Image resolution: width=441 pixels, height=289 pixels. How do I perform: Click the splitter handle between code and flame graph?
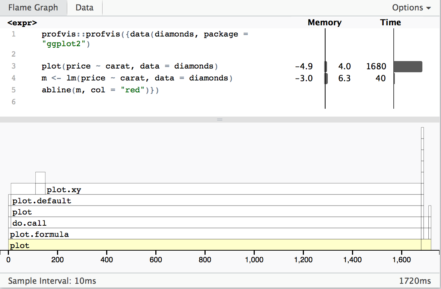[220, 120]
